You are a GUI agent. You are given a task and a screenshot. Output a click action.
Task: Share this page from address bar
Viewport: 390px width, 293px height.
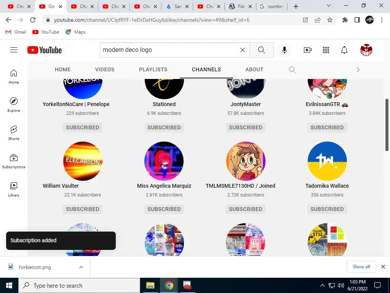[318, 20]
